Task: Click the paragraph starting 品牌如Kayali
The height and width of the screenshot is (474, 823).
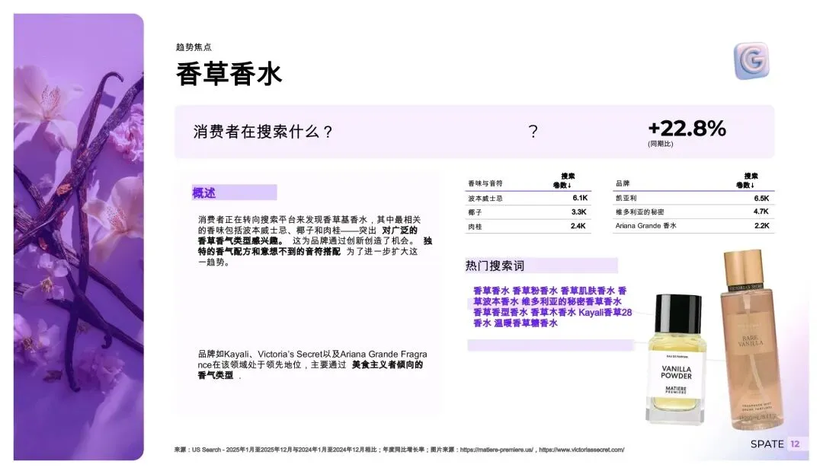Action: [312, 364]
